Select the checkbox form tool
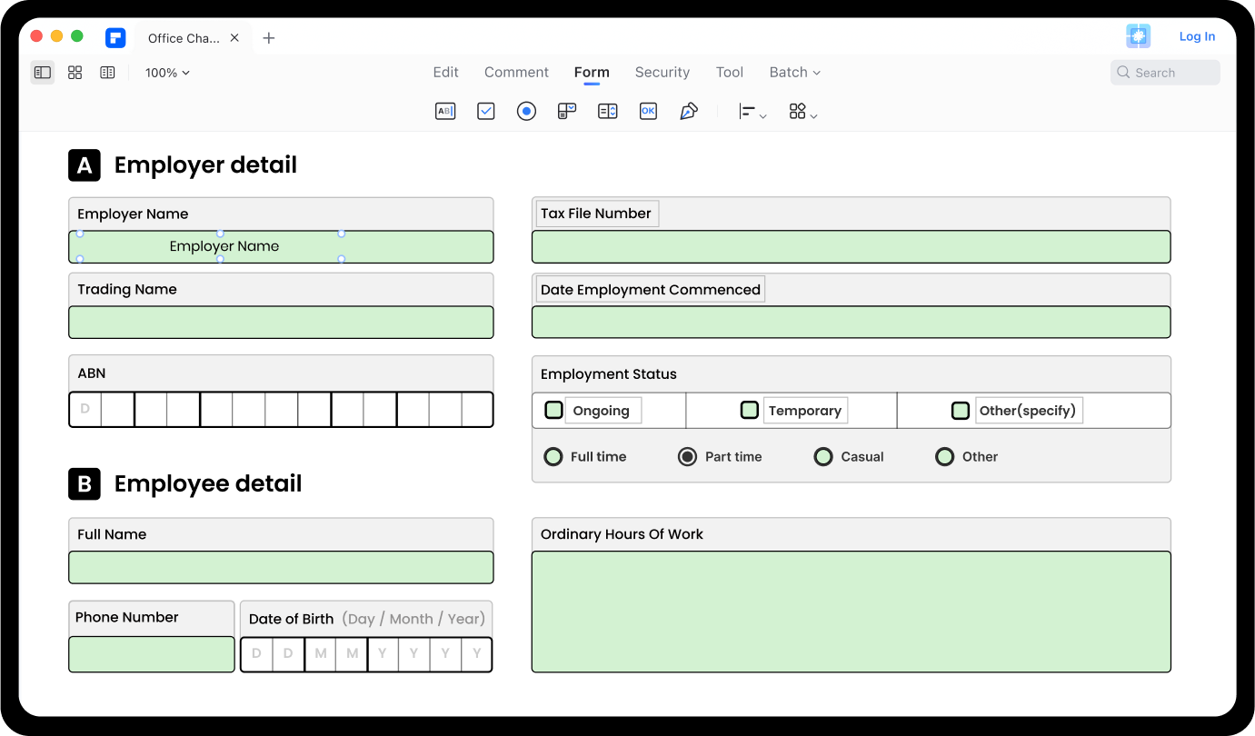 pos(486,111)
